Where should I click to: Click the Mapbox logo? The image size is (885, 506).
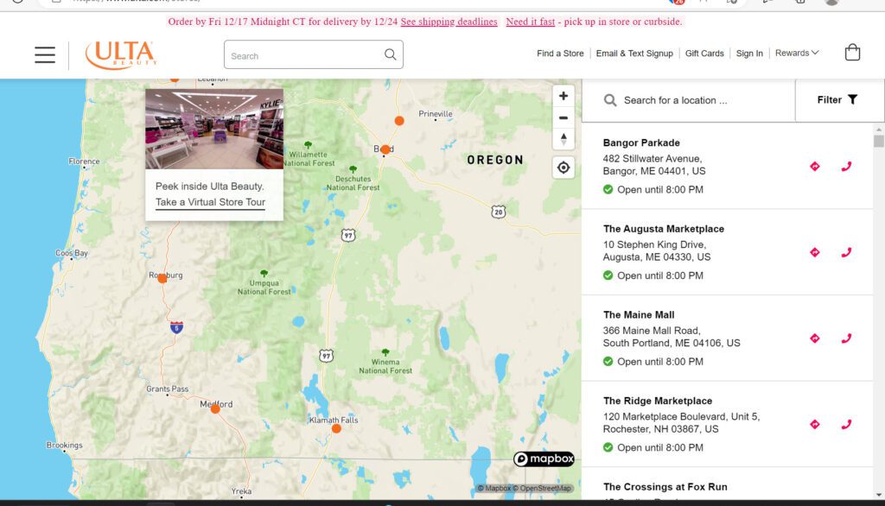coord(544,459)
